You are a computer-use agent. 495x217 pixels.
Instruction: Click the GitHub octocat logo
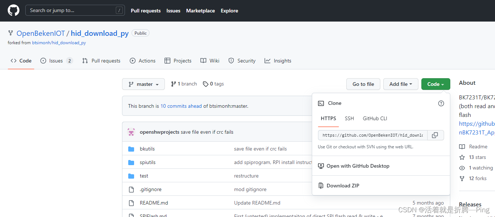tap(14, 10)
